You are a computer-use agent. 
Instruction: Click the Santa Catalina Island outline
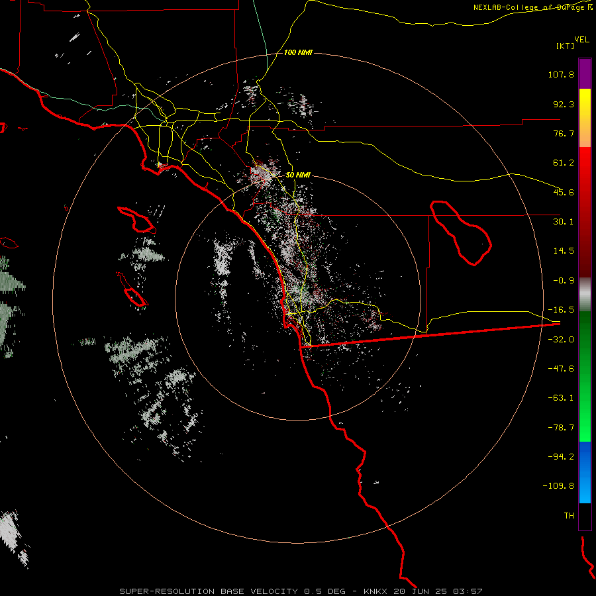tap(137, 220)
